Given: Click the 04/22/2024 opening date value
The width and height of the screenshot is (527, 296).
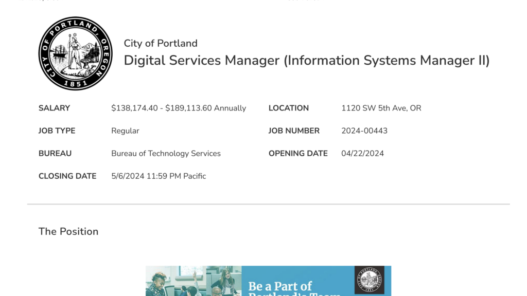Looking at the screenshot, I should click(362, 153).
